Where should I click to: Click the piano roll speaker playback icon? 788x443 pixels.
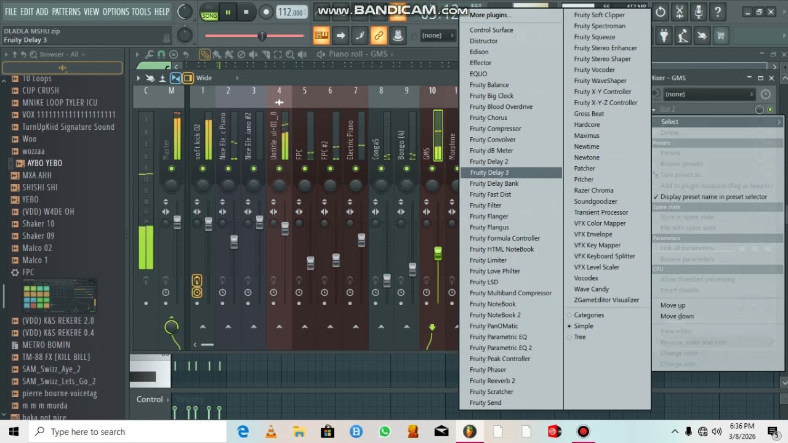[x=302, y=54]
